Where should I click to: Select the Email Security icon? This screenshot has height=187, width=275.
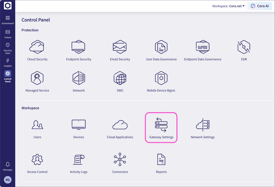click(120, 48)
